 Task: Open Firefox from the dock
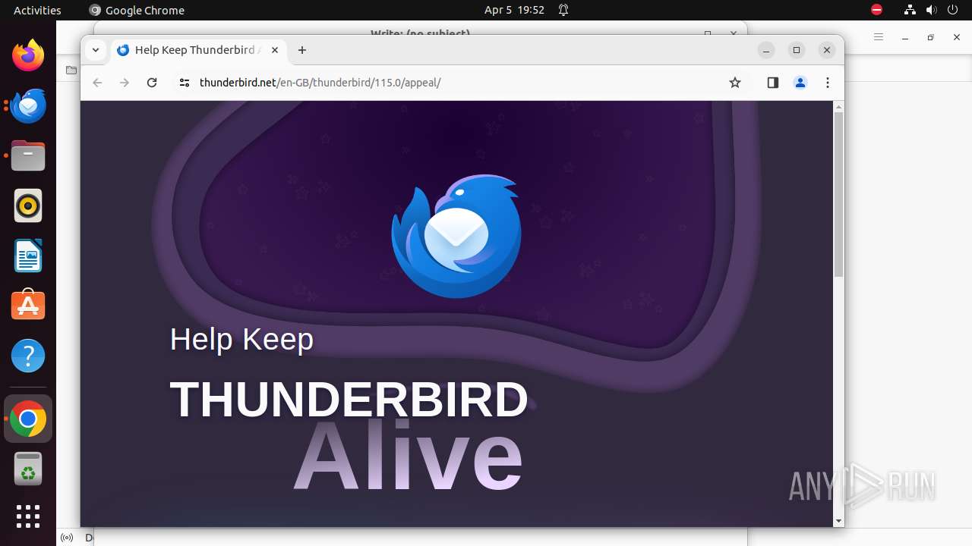[x=28, y=55]
